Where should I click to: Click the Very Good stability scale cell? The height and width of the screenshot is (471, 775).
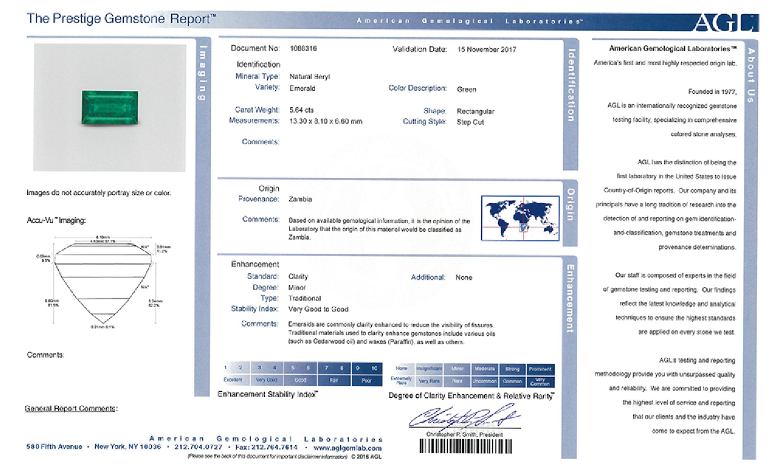(x=266, y=380)
